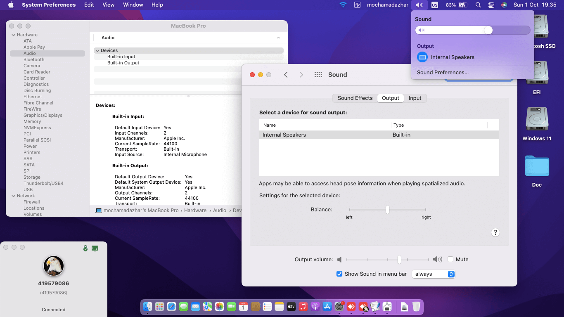Image resolution: width=564 pixels, height=317 pixels.
Task: Collapse the Audio header chevron
Action: pos(279,38)
